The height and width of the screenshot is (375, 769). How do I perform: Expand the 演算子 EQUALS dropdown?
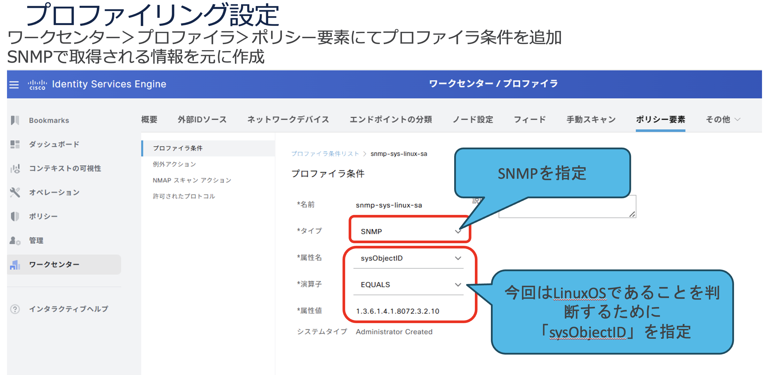(x=458, y=285)
